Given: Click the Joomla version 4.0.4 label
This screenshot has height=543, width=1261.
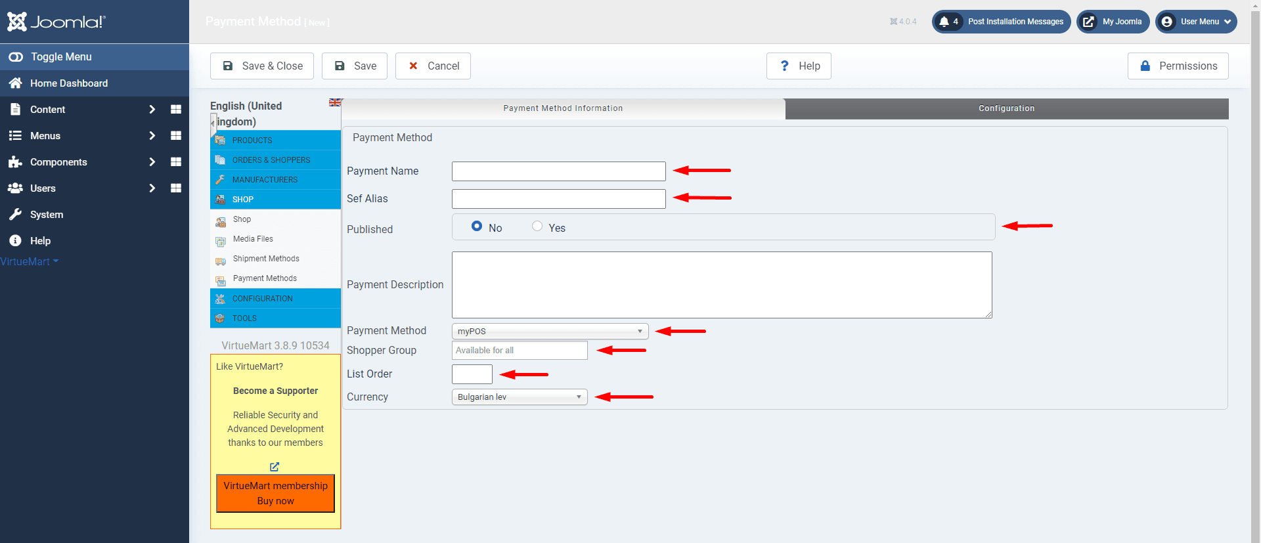Looking at the screenshot, I should [903, 22].
